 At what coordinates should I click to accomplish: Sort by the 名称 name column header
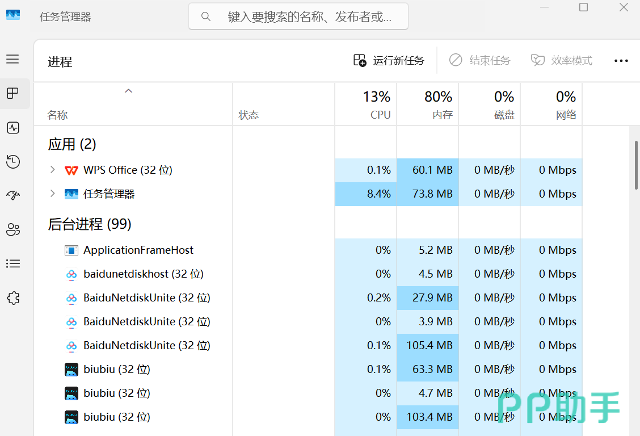(x=133, y=104)
